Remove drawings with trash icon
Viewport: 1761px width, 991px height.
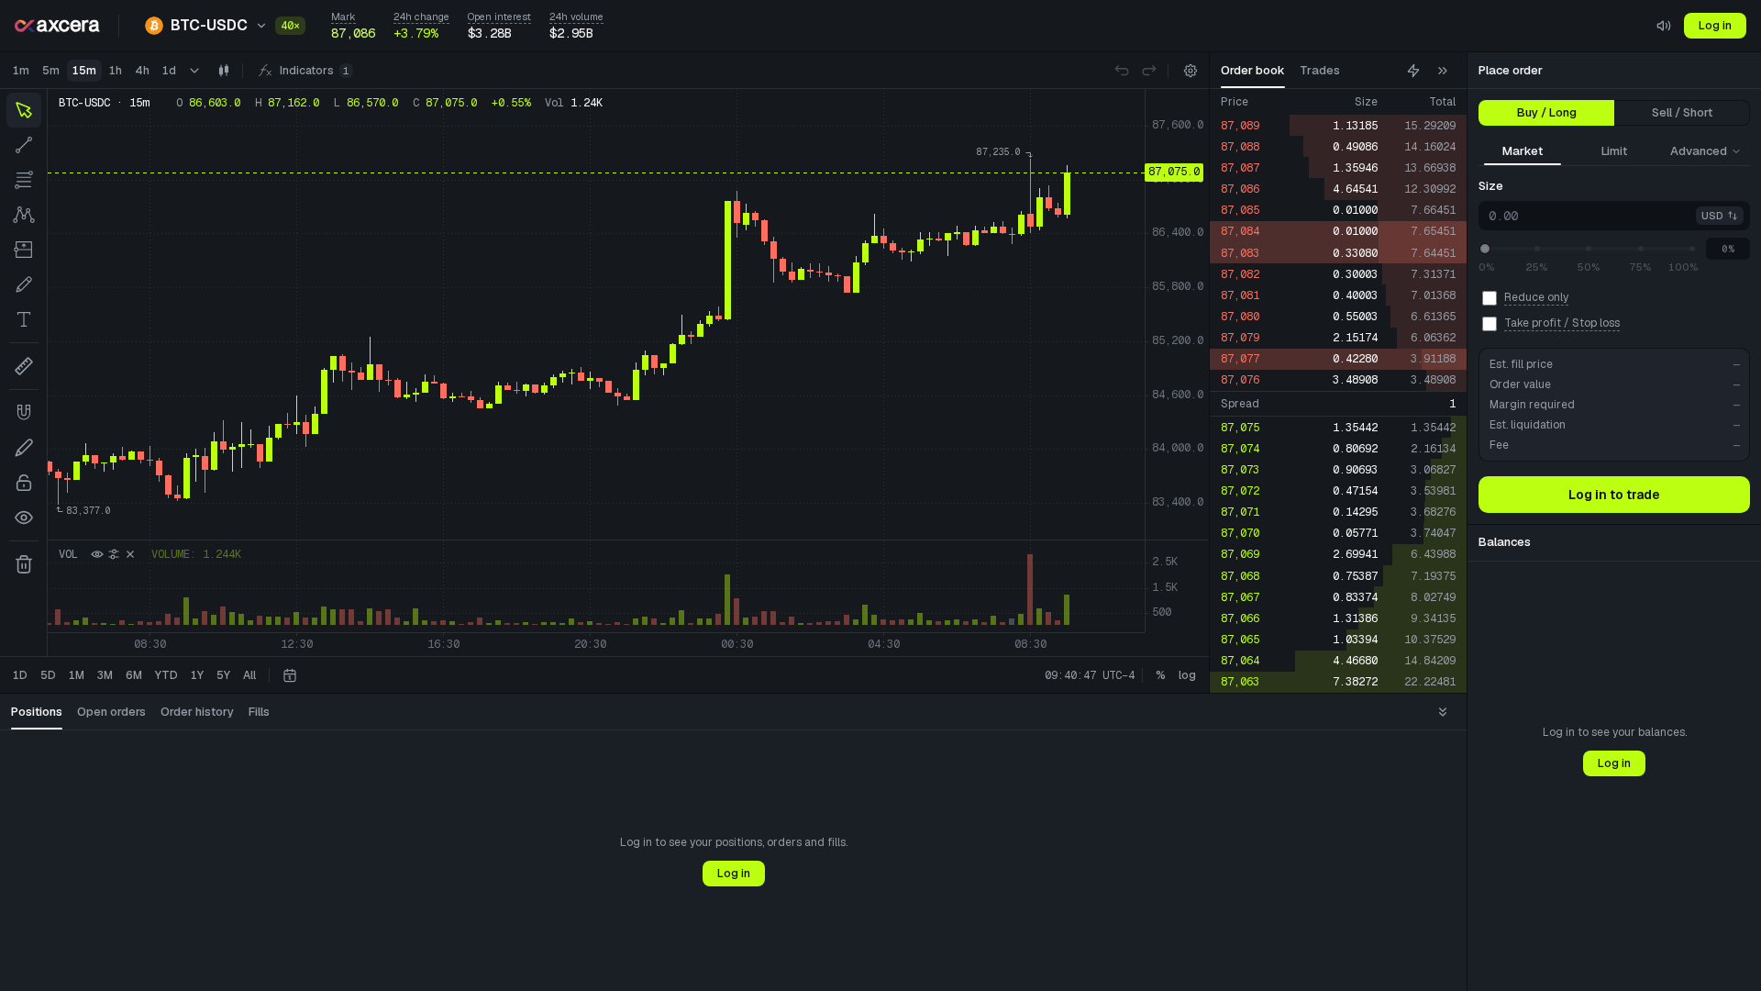tap(24, 564)
